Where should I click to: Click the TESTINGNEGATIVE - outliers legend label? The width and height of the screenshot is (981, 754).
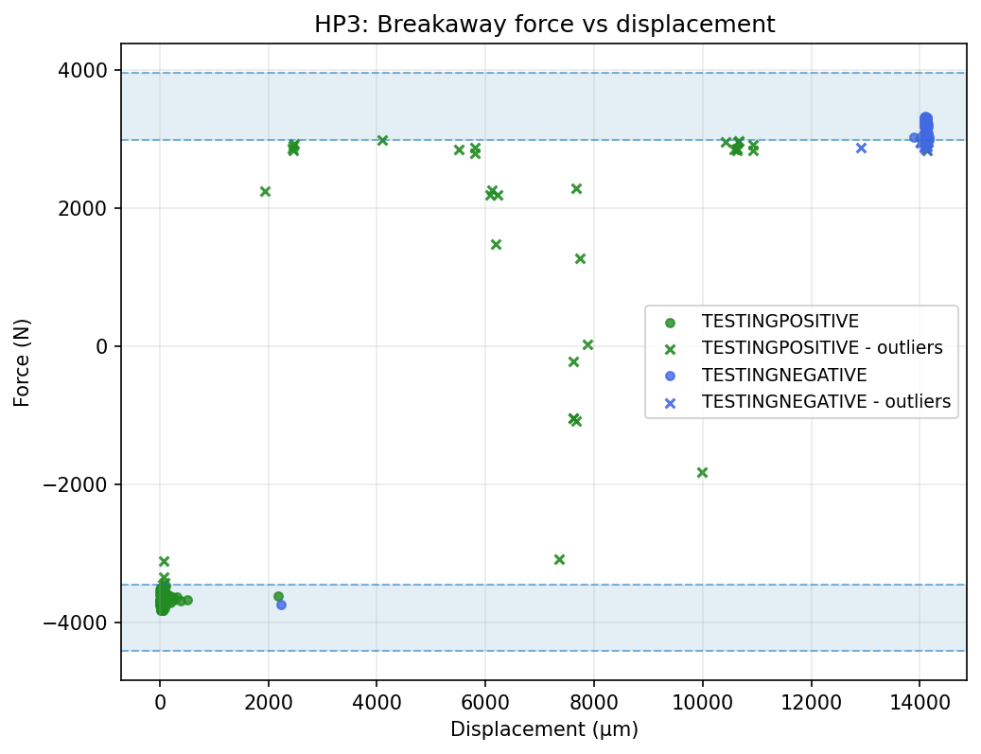pos(826,402)
